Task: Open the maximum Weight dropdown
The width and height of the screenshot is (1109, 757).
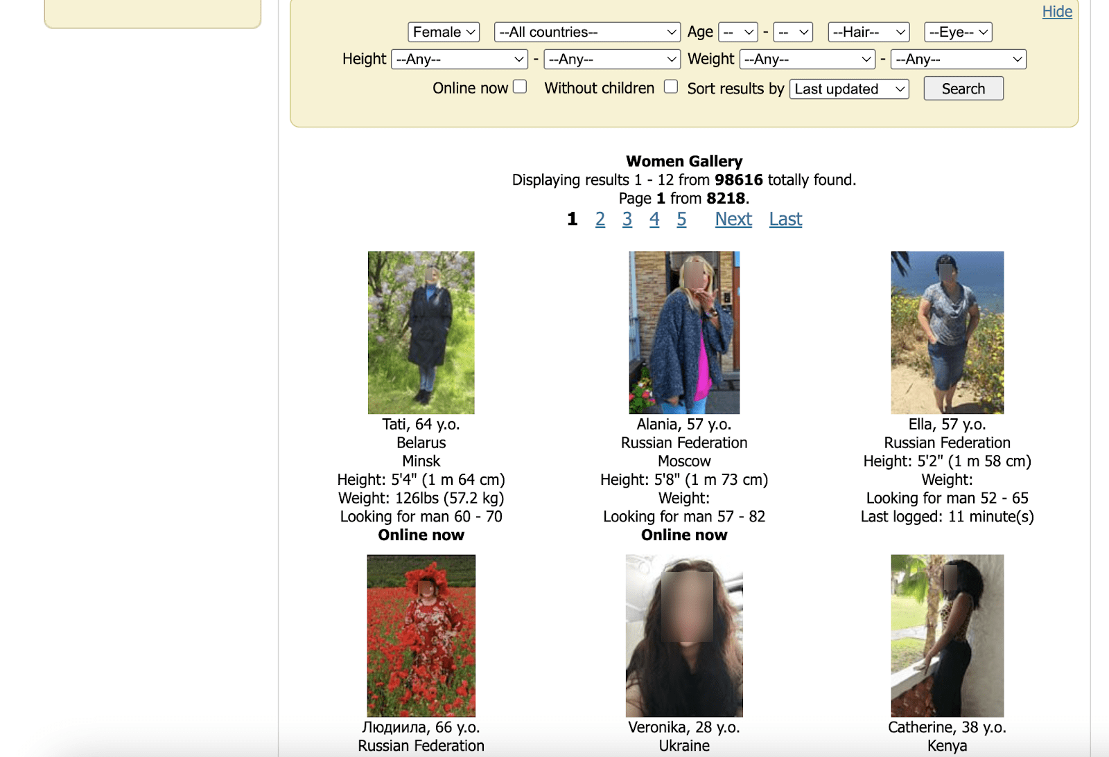Action: click(x=958, y=60)
